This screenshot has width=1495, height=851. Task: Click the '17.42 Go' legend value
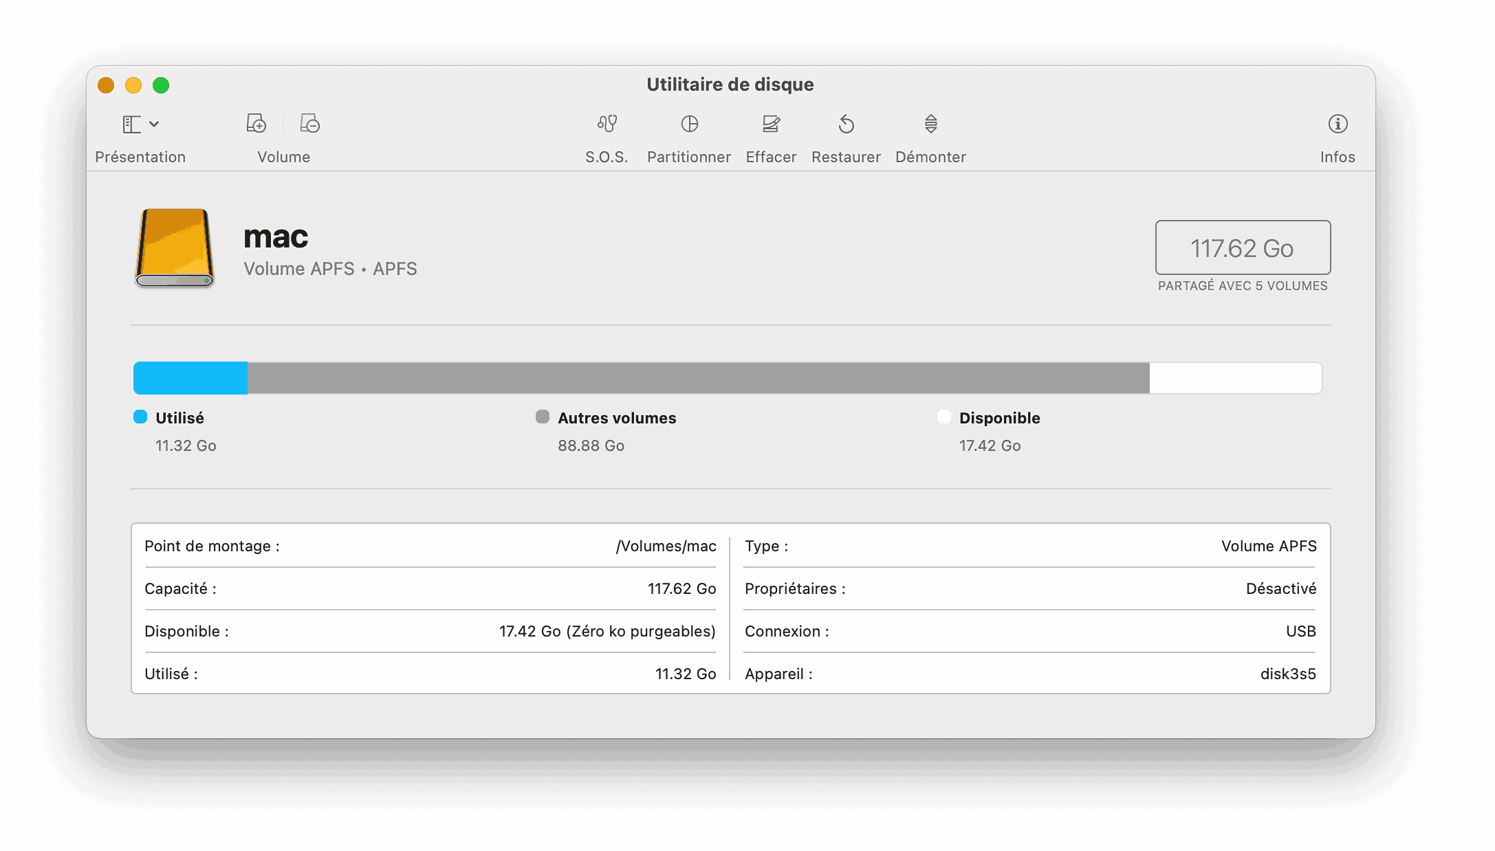990,445
